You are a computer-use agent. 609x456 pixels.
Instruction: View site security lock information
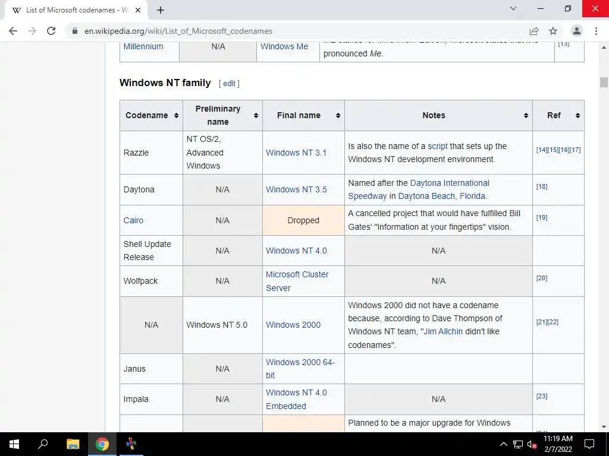click(x=75, y=31)
